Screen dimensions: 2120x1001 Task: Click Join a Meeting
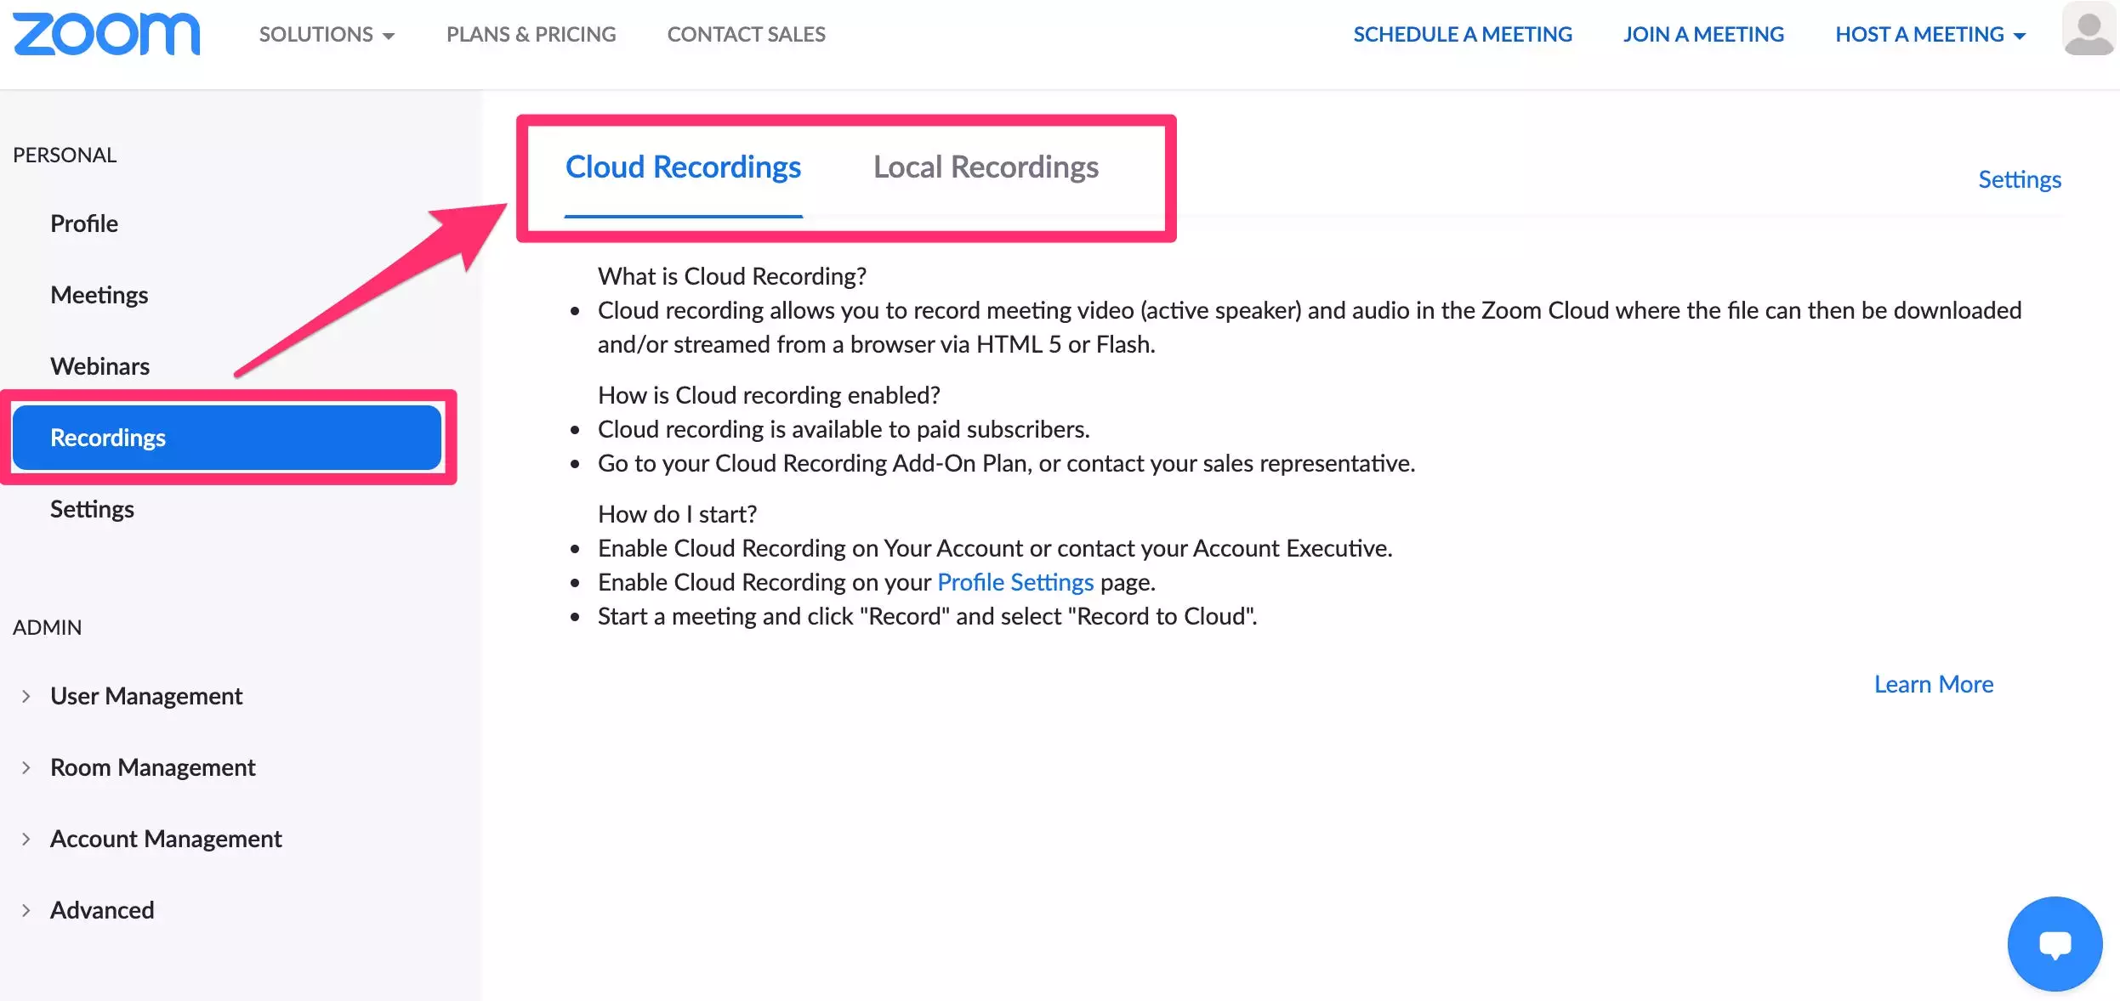pyautogui.click(x=1703, y=34)
